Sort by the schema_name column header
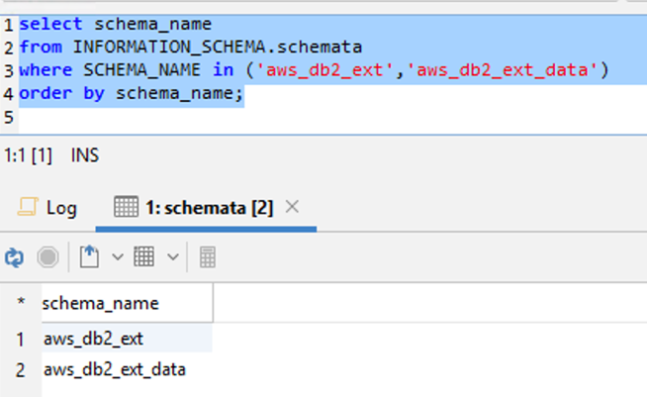647x397 pixels. point(100,303)
